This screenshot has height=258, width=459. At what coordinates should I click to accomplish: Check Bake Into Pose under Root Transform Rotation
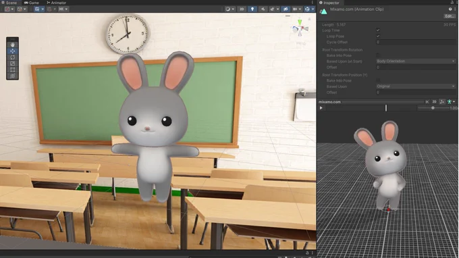(378, 55)
